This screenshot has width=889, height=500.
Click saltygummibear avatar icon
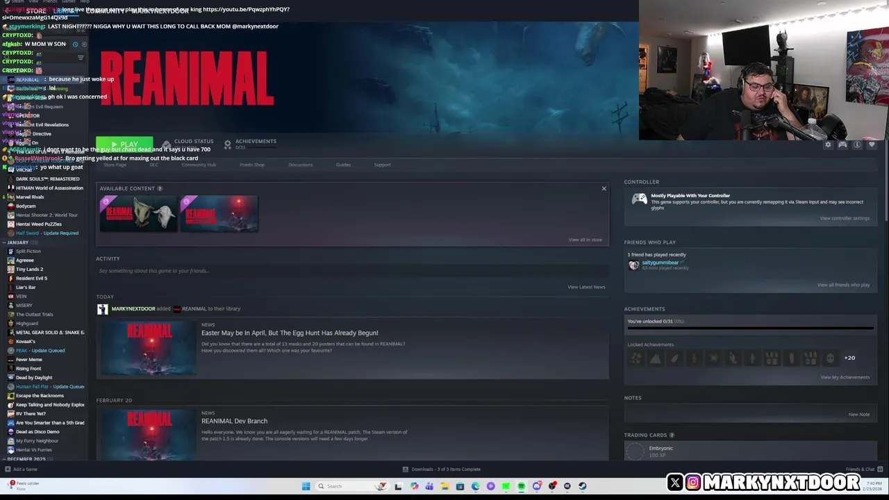[x=633, y=265]
